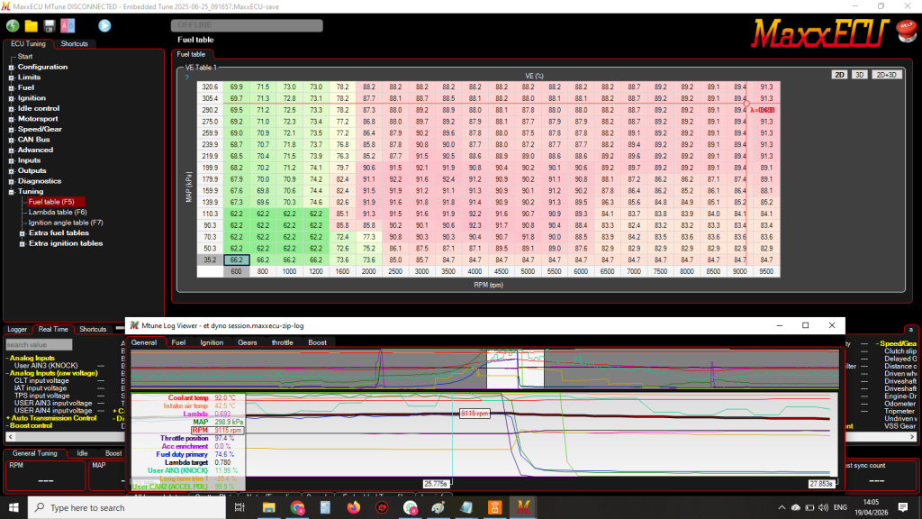Viewport: 922px width, 519px height.
Task: Collapse the Tuning tree node
Action: [11, 191]
